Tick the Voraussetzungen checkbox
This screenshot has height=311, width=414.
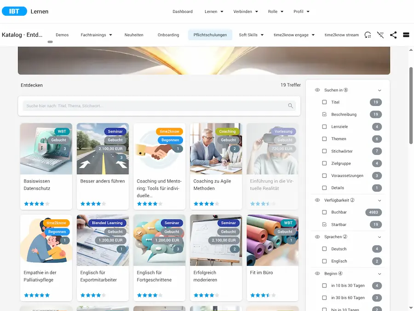324,176
